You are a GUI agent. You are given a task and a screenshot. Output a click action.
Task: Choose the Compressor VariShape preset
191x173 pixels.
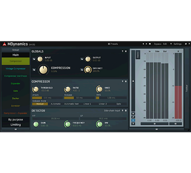[x=16, y=76]
